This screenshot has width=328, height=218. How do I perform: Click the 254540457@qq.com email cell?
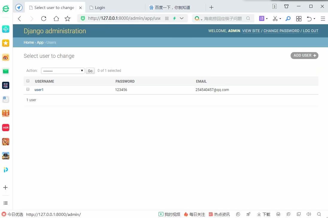pyautogui.click(x=212, y=90)
